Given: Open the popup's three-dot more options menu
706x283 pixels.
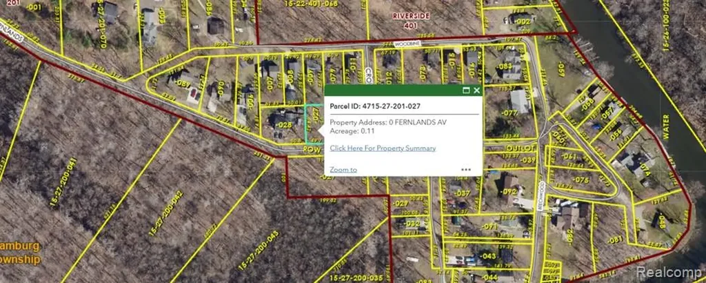Looking at the screenshot, I should tap(466, 170).
